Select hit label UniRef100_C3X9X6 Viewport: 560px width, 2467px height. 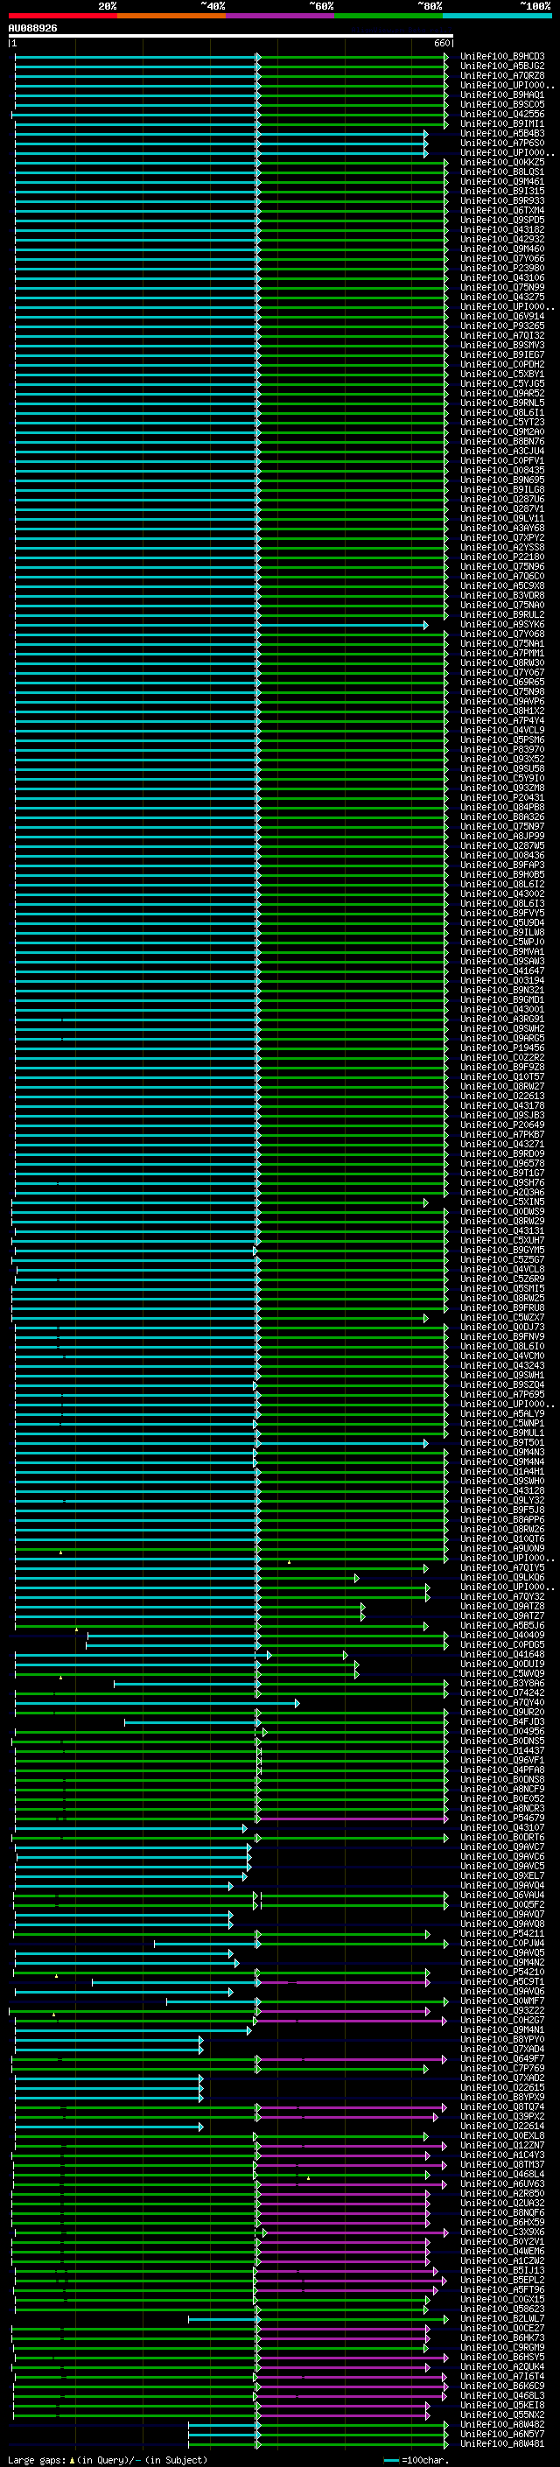point(502,2232)
